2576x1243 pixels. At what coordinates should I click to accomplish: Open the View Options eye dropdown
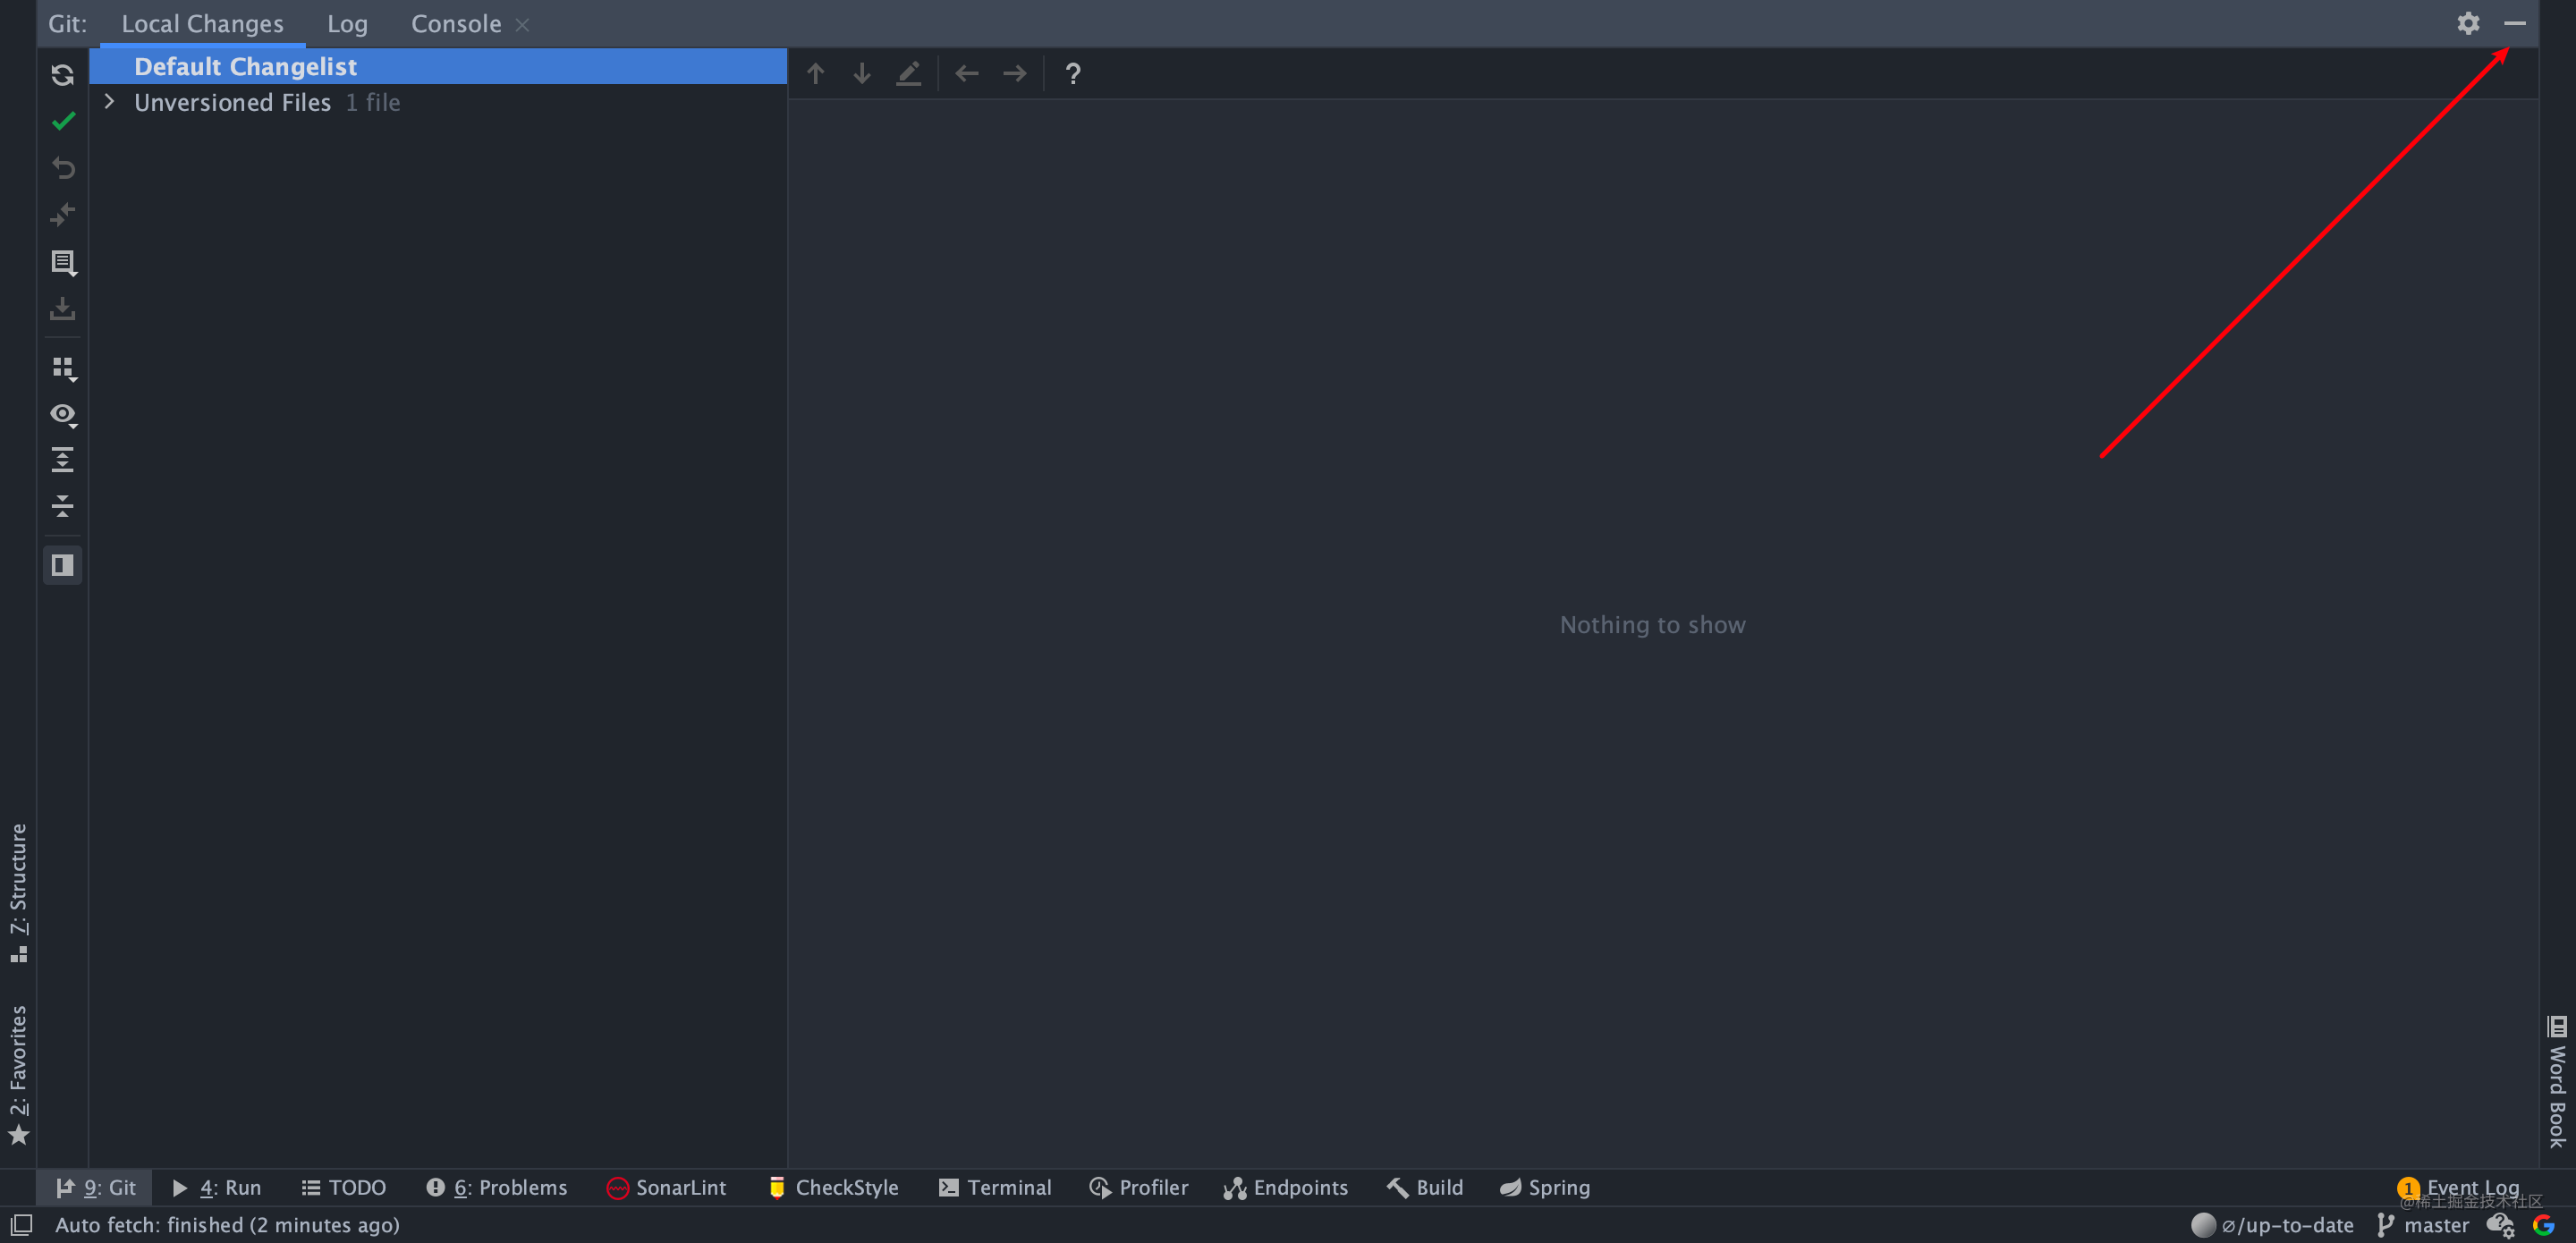point(63,414)
